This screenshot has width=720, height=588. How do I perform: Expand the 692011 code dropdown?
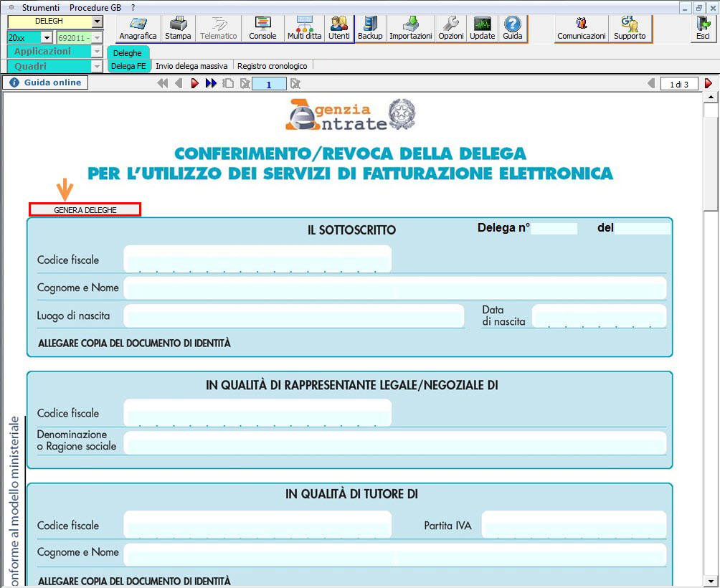point(98,37)
